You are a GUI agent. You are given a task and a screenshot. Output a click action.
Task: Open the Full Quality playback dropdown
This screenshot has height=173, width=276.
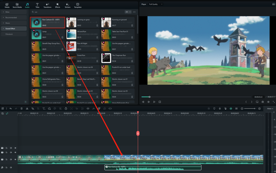coord(156,4)
